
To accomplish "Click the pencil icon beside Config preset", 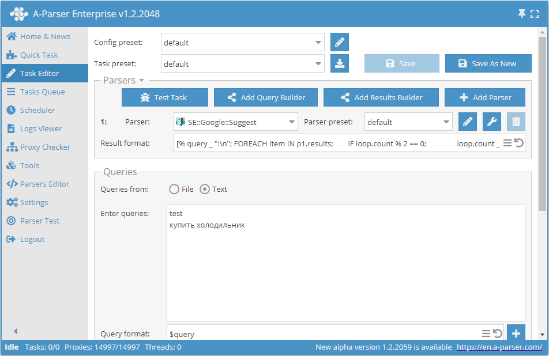I will coord(340,43).
